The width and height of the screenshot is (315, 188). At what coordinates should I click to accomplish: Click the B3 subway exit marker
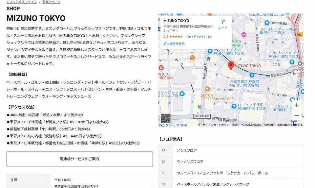(300, 34)
